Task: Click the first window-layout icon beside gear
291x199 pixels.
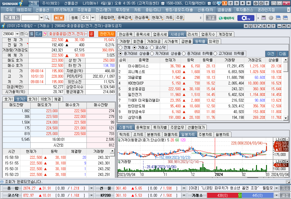Action: click(278, 18)
